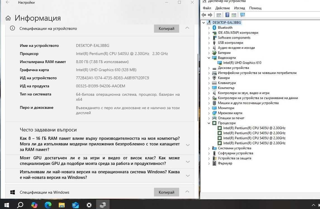The height and width of the screenshot is (209, 320).
Task: Launch Copilot from the taskbar
Action: 34,205
